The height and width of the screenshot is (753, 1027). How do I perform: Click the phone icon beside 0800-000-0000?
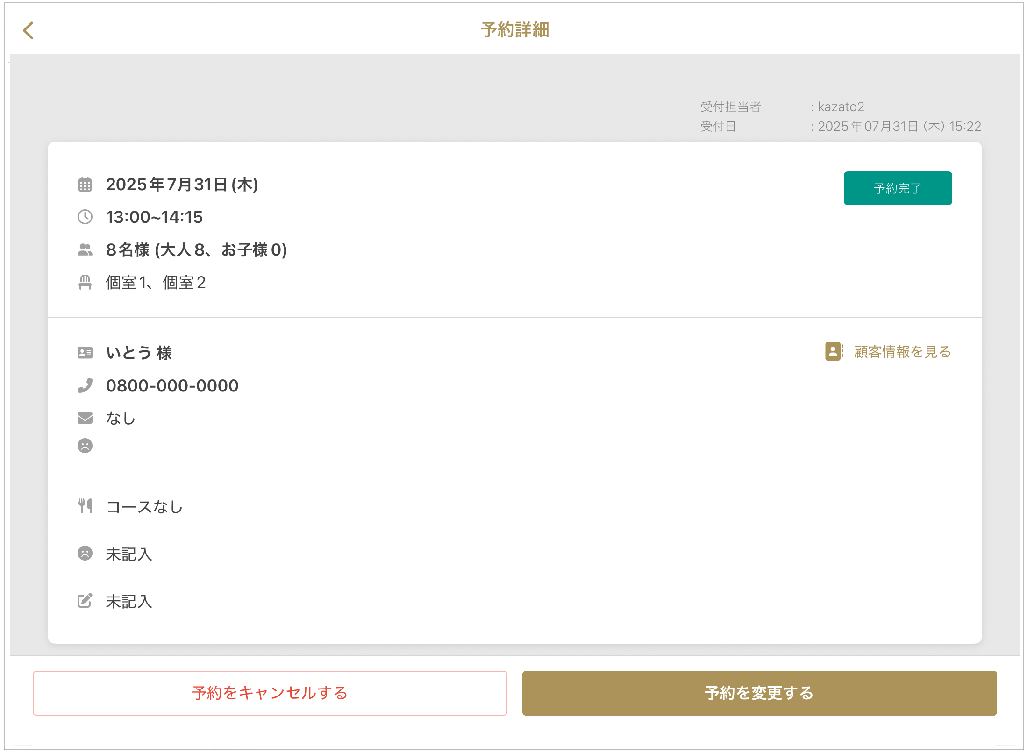pyautogui.click(x=85, y=385)
